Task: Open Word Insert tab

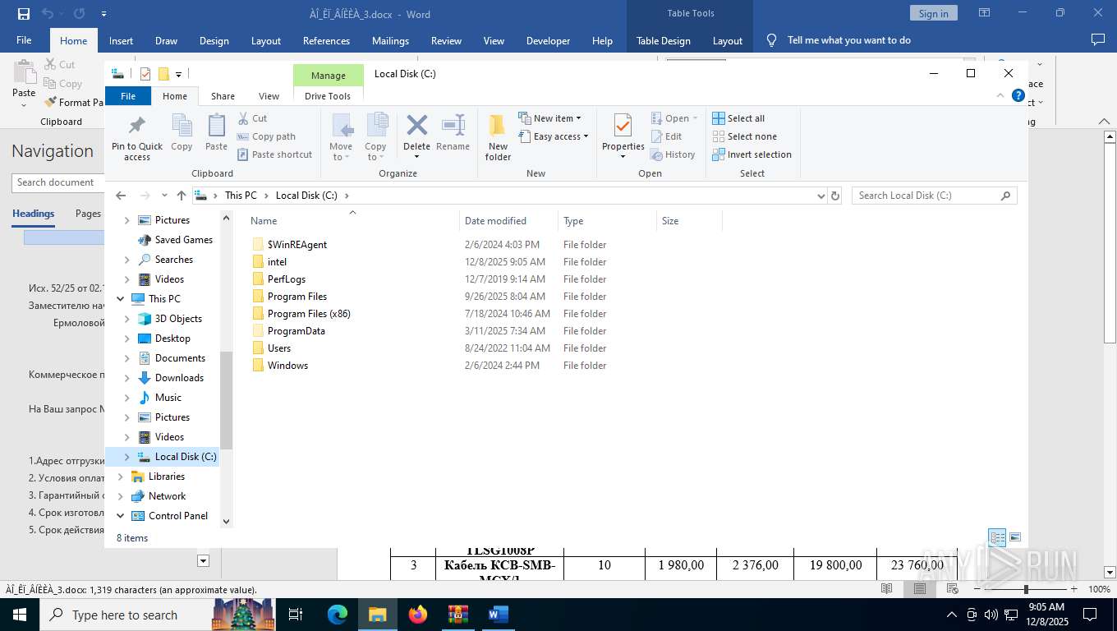Action: point(121,41)
